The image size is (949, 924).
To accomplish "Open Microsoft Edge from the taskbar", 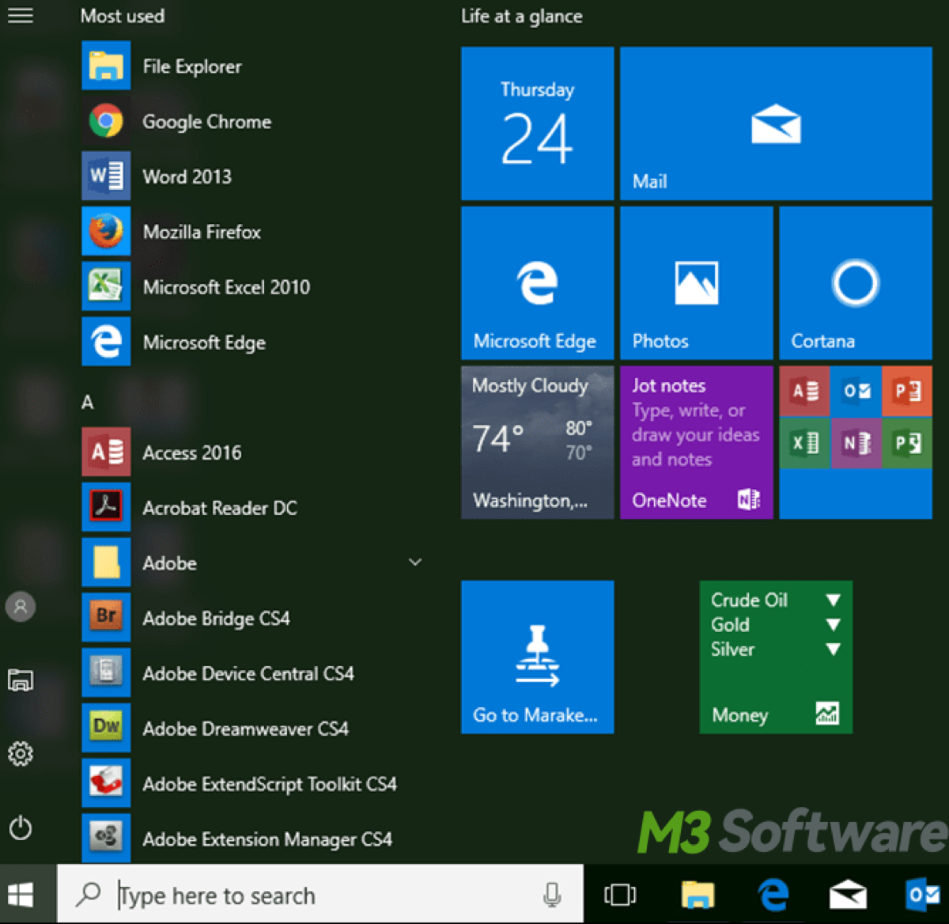I will coord(773,895).
